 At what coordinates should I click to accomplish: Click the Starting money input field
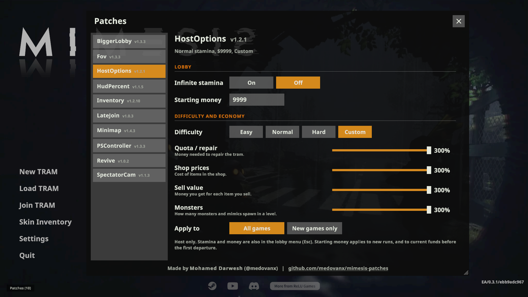tap(257, 100)
